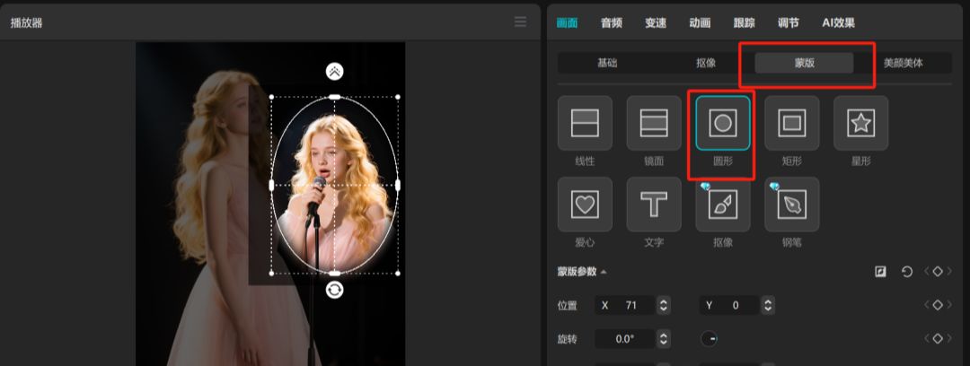Click the mask's right-middle resize handle
Image resolution: width=970 pixels, height=366 pixels.
[398, 185]
